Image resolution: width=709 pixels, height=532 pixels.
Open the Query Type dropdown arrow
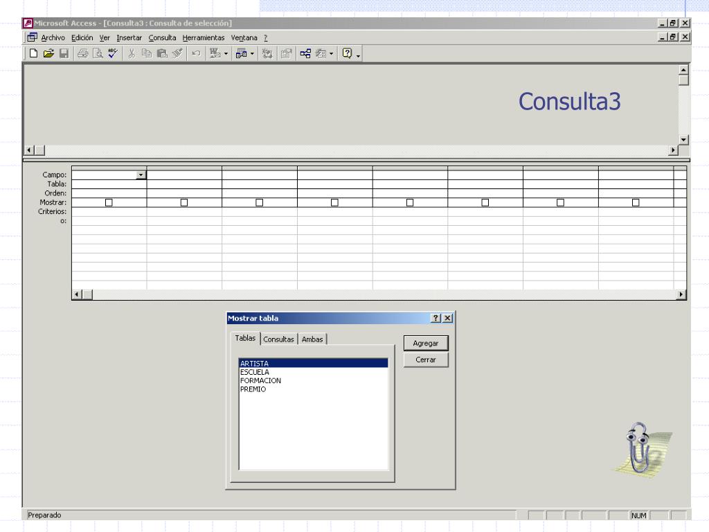253,53
